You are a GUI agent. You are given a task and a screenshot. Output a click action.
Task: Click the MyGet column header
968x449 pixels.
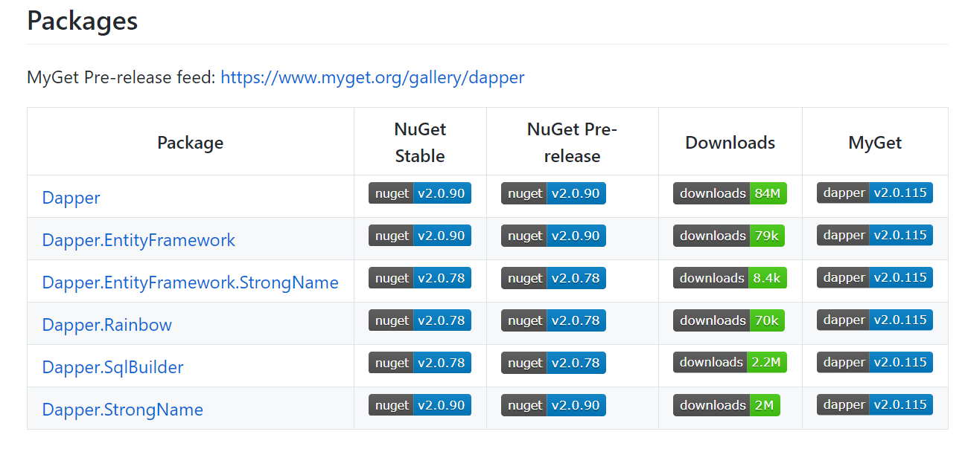pos(875,142)
